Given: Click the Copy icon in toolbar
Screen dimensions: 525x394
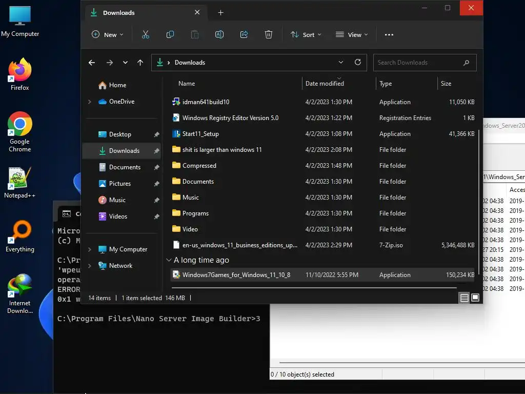Looking at the screenshot, I should (170, 34).
